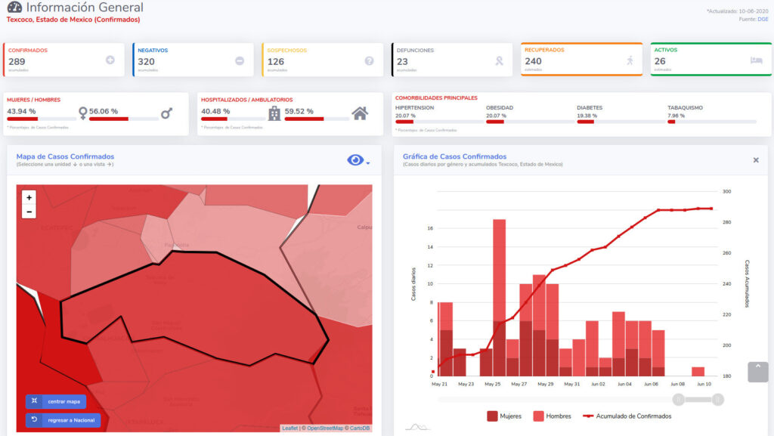Click the scroll-to-top arrow button
The height and width of the screenshot is (436, 774).
(757, 372)
